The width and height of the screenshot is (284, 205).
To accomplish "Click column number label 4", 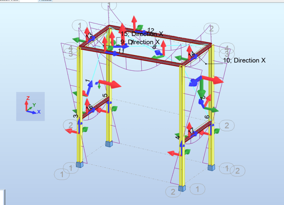I will [x=178, y=137].
